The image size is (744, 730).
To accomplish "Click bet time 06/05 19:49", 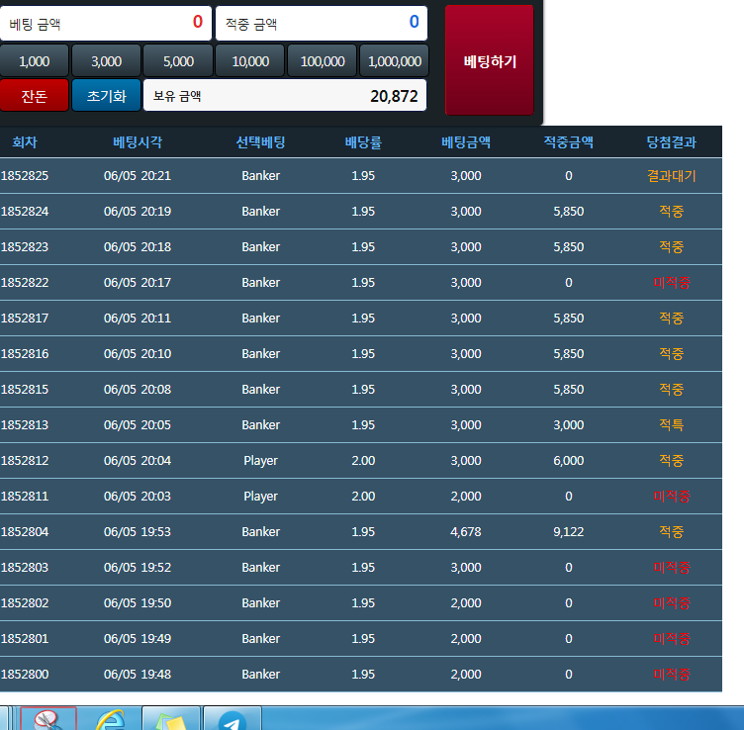I will tap(138, 638).
